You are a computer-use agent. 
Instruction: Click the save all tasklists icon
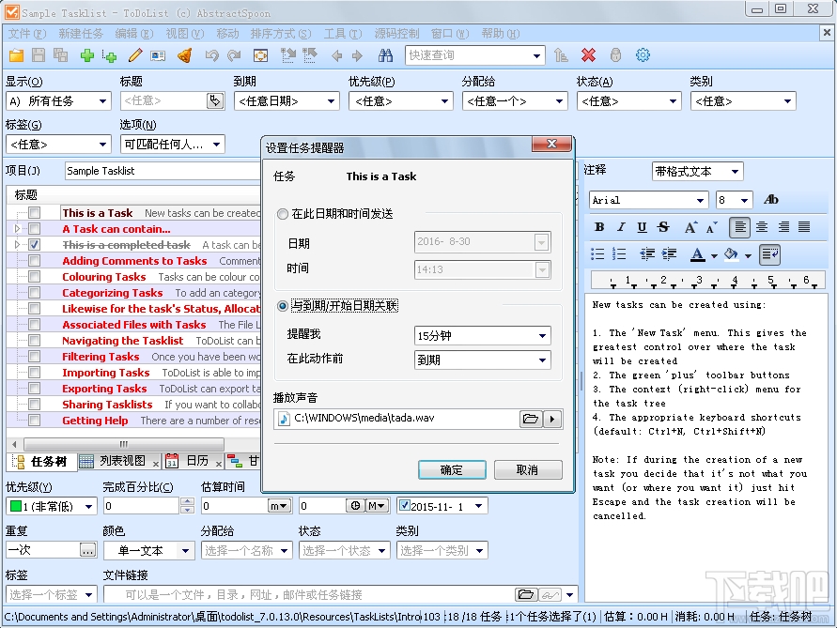pyautogui.click(x=60, y=55)
